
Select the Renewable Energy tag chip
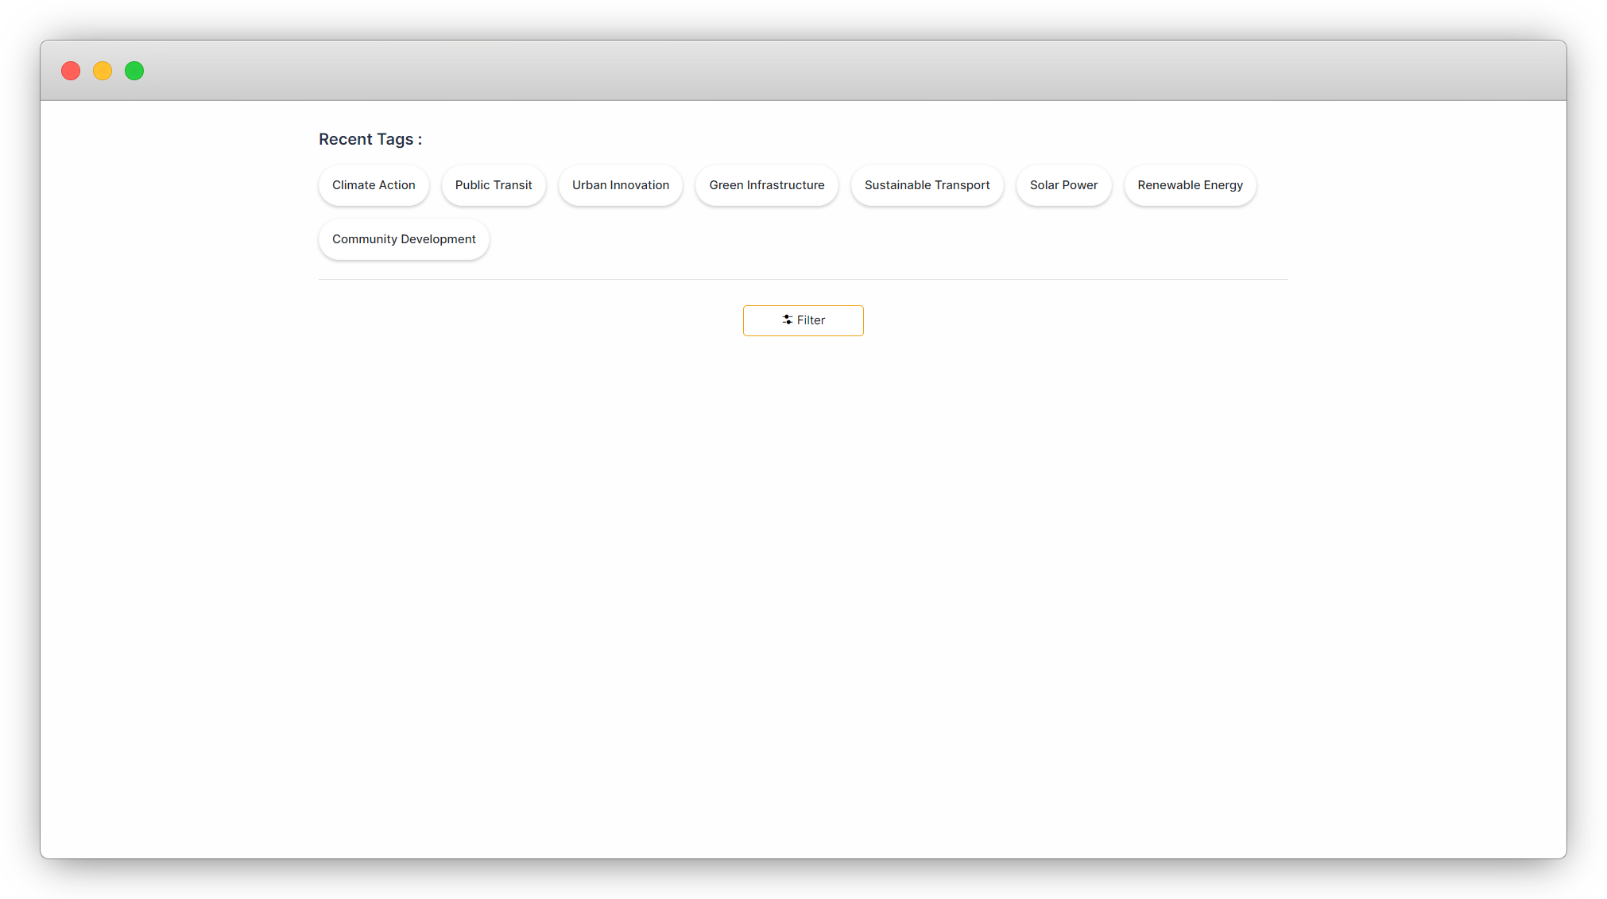[1190, 185]
